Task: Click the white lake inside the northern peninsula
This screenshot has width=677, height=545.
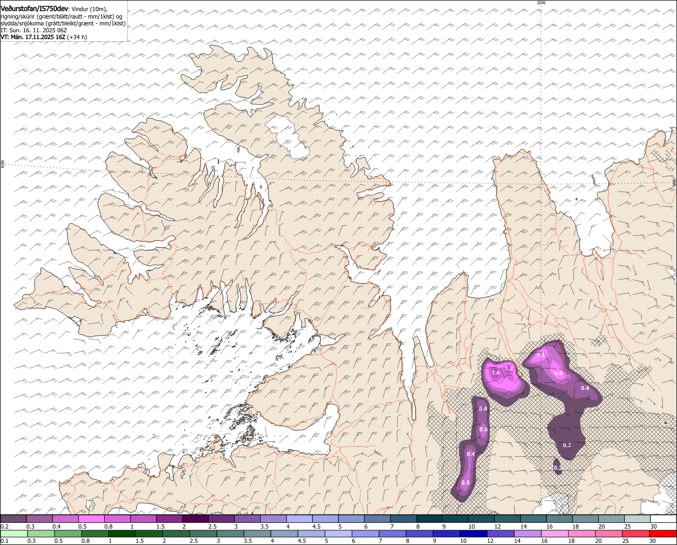Action: tap(288, 138)
